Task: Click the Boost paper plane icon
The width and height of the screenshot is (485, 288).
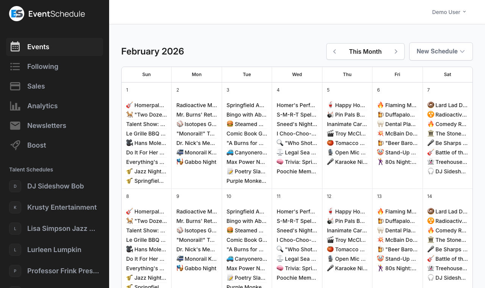Action: (x=15, y=145)
